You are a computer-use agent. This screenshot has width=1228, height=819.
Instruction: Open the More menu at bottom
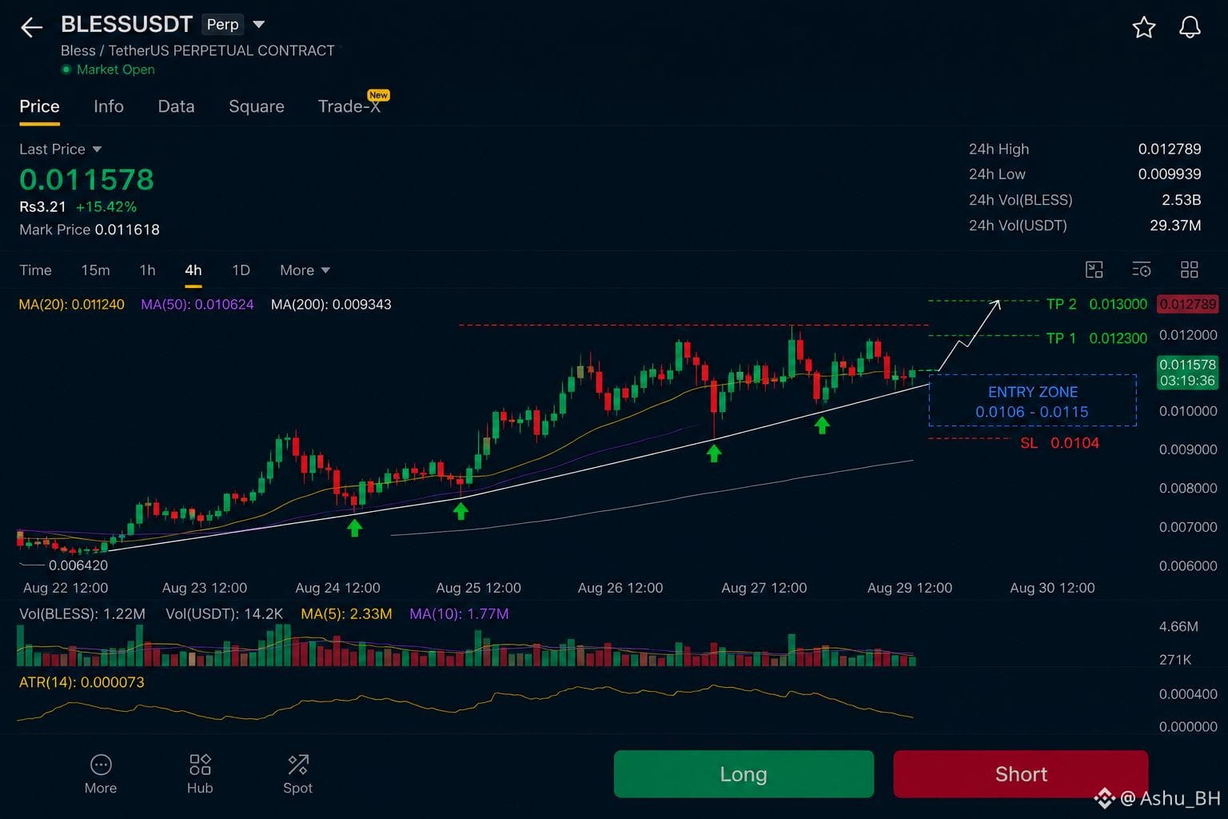[101, 774]
